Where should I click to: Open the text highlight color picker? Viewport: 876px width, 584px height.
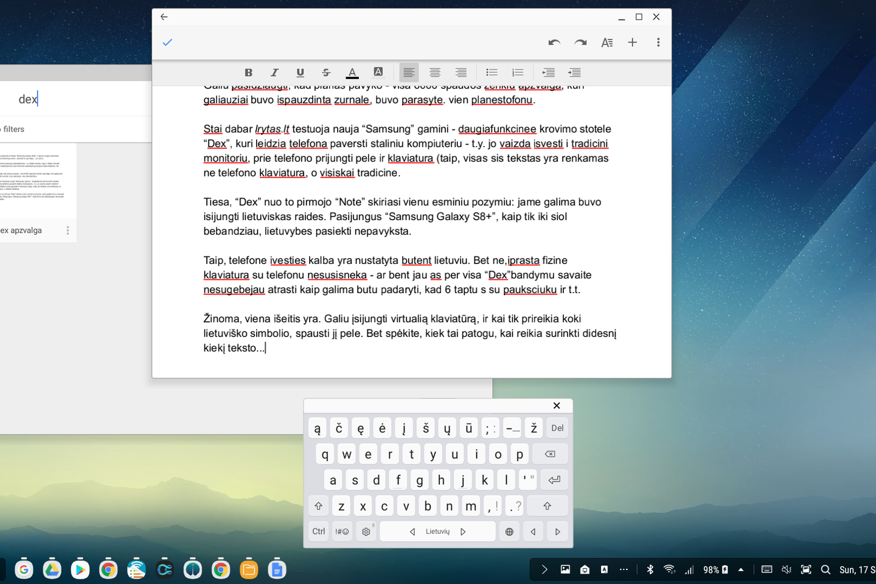(378, 72)
